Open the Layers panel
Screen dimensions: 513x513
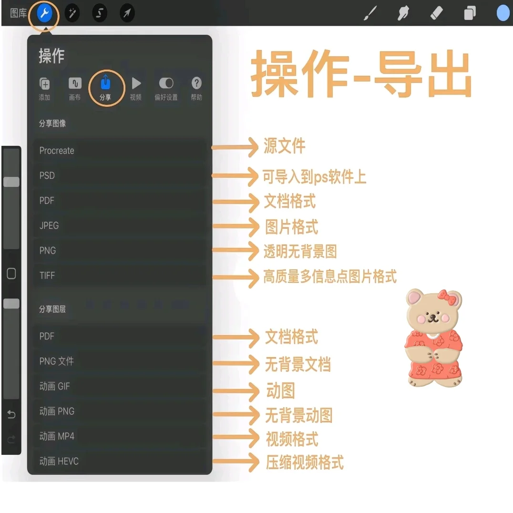(x=470, y=13)
